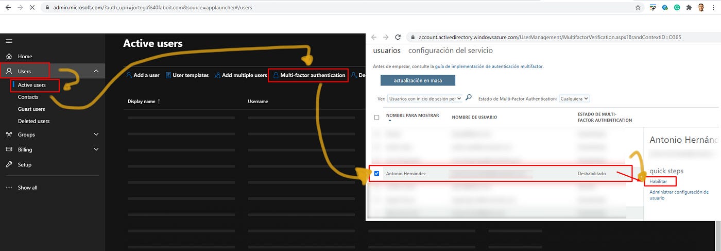Screen dimensions: 721x251
Task: Switch to the usuarios tab
Action: click(x=387, y=51)
